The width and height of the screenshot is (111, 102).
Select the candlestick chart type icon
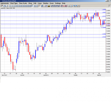tap(2, 6)
